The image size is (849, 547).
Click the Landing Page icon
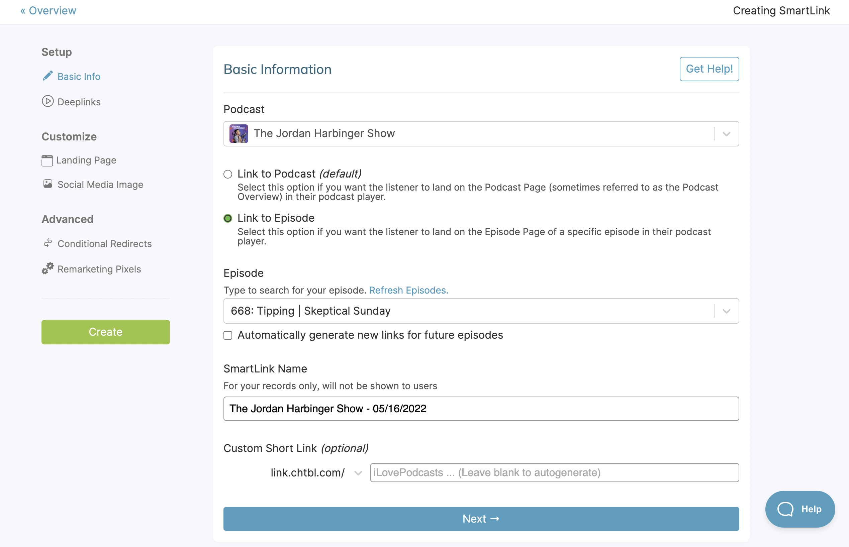point(48,160)
